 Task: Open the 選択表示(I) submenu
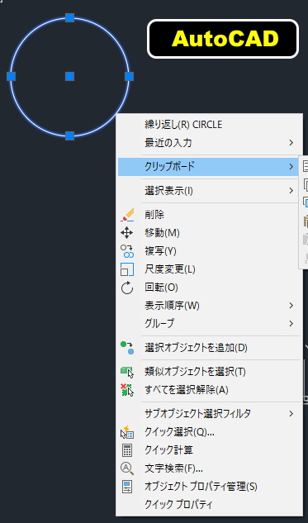[210, 191]
